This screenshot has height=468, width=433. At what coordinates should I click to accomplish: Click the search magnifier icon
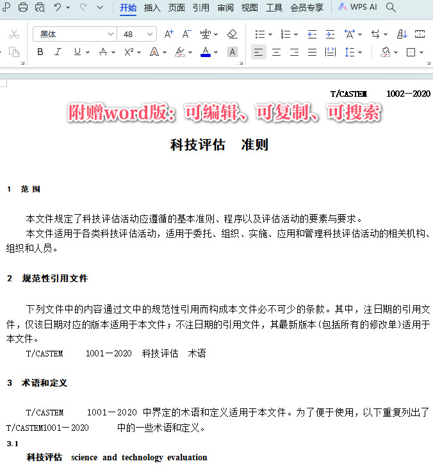(x=391, y=7)
